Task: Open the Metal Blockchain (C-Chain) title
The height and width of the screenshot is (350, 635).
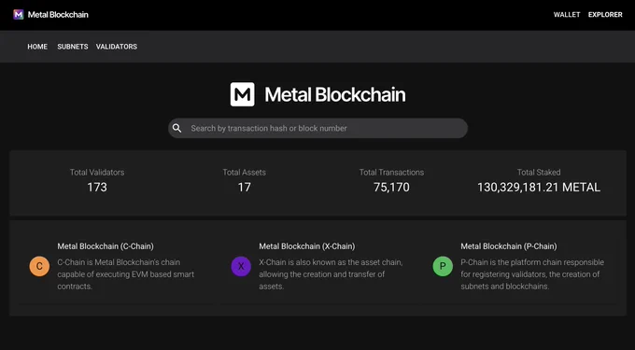Action: 106,246
